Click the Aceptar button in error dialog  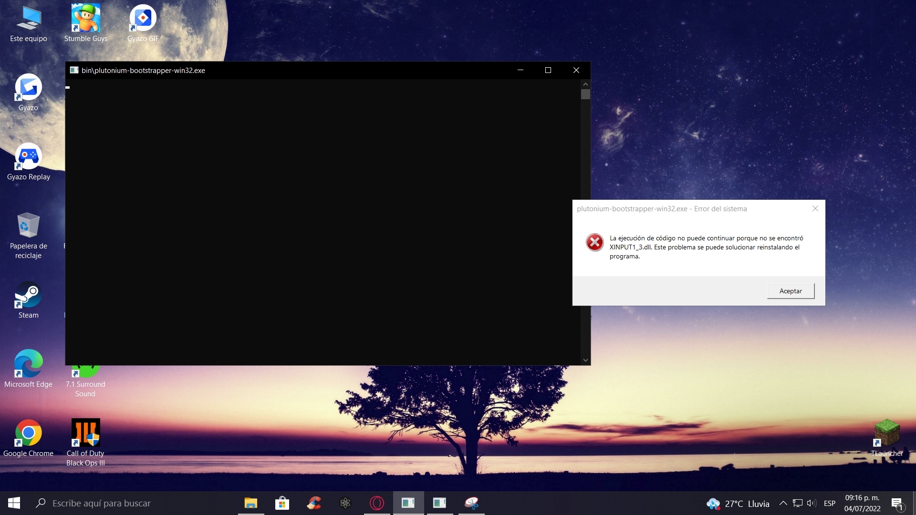pos(791,291)
